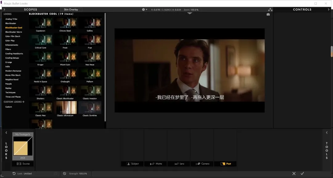Open the Neighborhood category
333x178 pixels.
click(x=12, y=80)
